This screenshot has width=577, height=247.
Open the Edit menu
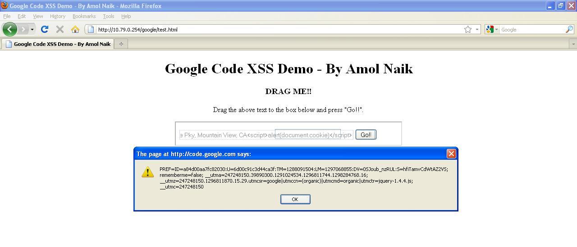click(22, 16)
